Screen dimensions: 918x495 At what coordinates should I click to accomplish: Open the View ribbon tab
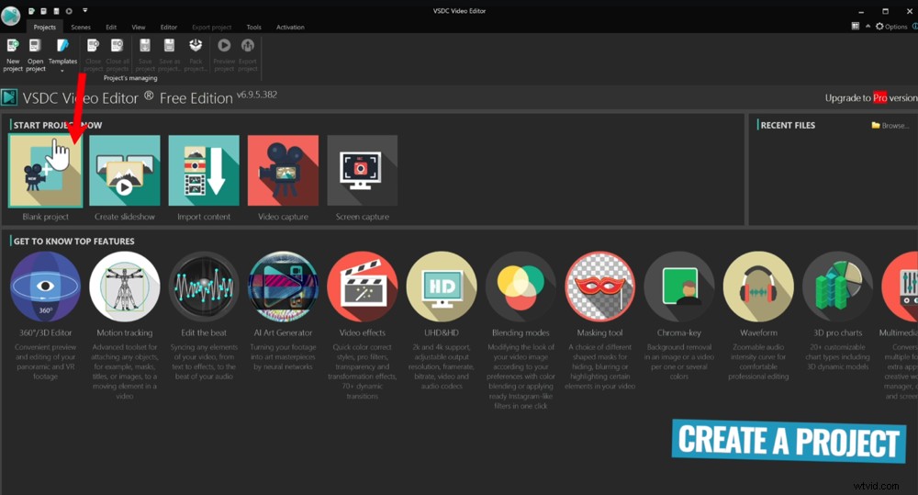click(139, 27)
